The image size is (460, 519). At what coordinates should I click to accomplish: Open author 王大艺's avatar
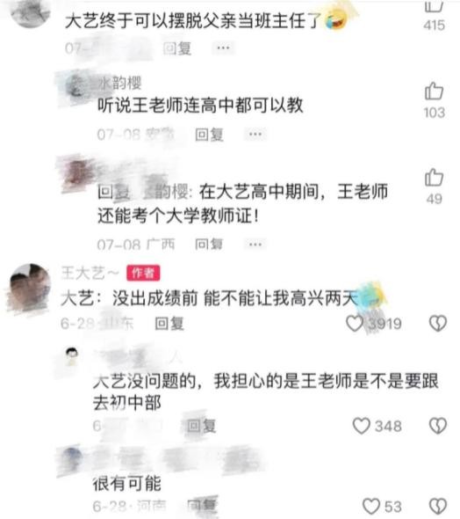pos(30,284)
